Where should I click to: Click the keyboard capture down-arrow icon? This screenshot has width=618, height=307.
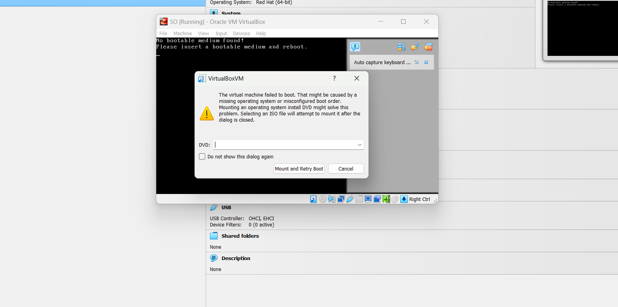pyautogui.click(x=404, y=199)
